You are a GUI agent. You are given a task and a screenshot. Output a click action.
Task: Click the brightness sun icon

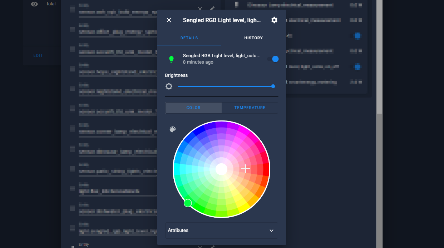point(169,86)
